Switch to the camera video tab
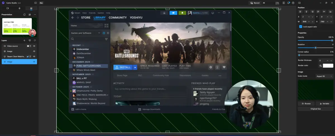The height and width of the screenshot is (136, 335). tap(8, 8)
